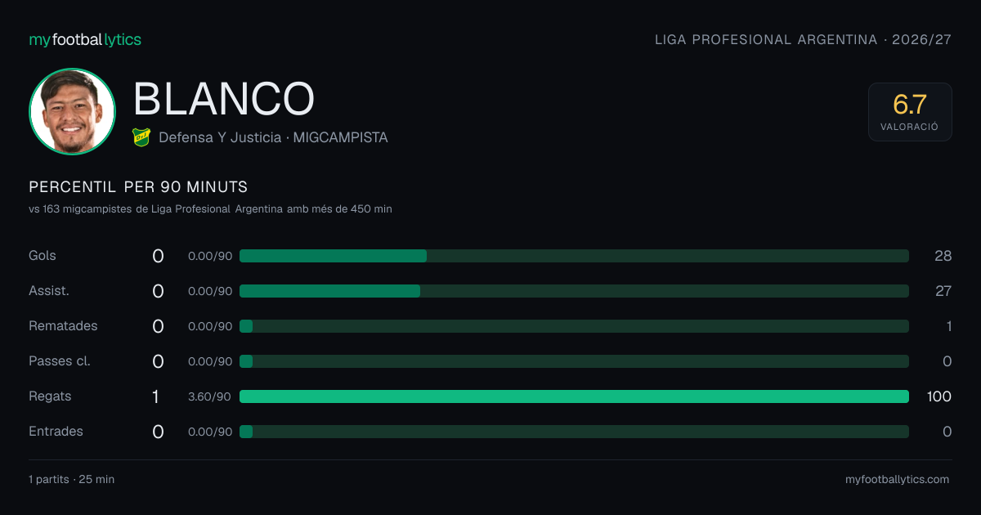Viewport: 981px width, 515px height.
Task: Click the Regats percentile value 100
Action: (939, 396)
